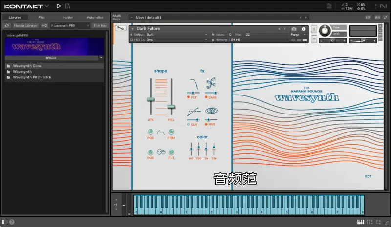Open the wrench edit mode icon
This screenshot has height=227, width=391.
pyautogui.click(x=120, y=28)
